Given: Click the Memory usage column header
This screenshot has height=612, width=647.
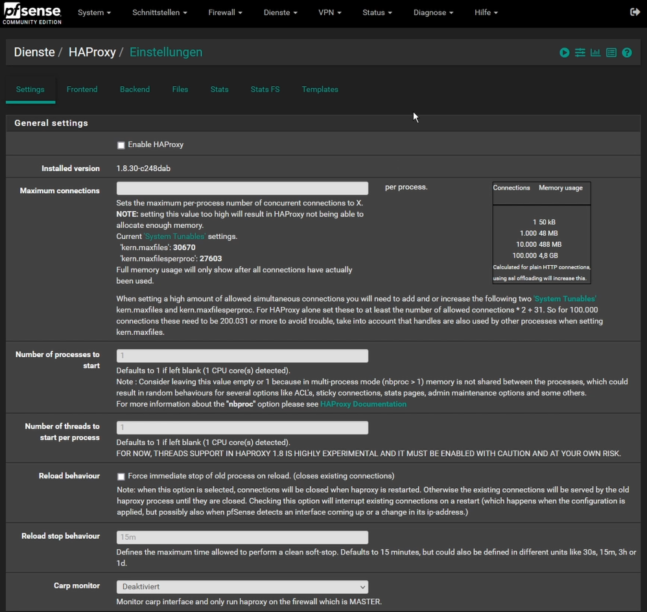Looking at the screenshot, I should coord(560,188).
